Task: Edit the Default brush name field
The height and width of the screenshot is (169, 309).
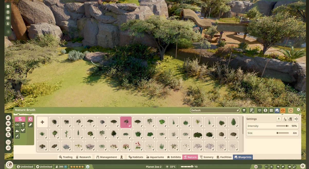Action: [215, 110]
